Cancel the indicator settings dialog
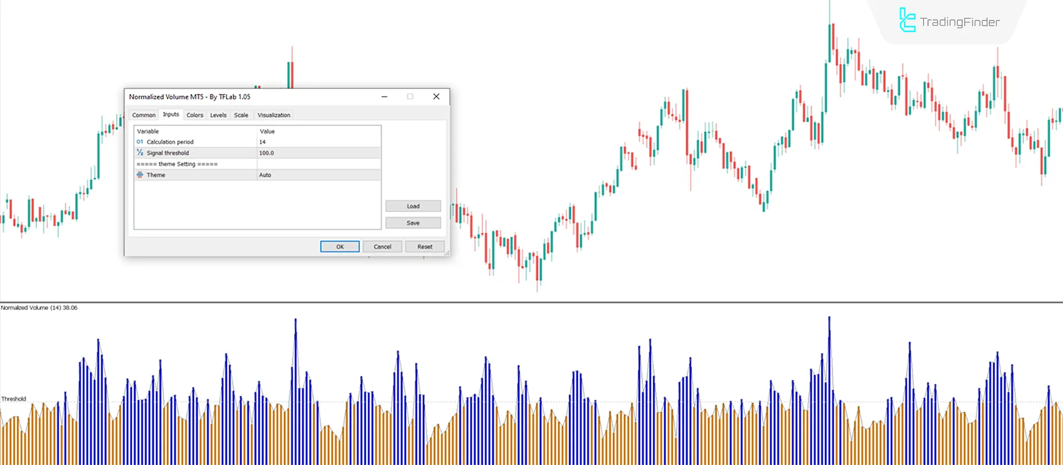 tap(382, 247)
